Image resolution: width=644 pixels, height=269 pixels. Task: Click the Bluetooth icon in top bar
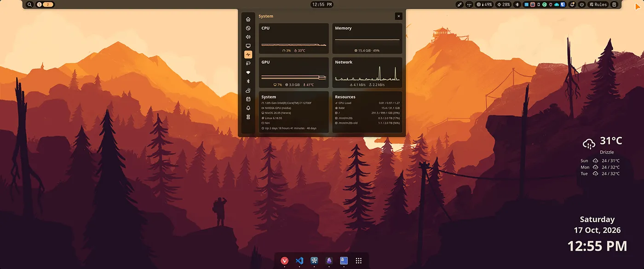(x=517, y=5)
